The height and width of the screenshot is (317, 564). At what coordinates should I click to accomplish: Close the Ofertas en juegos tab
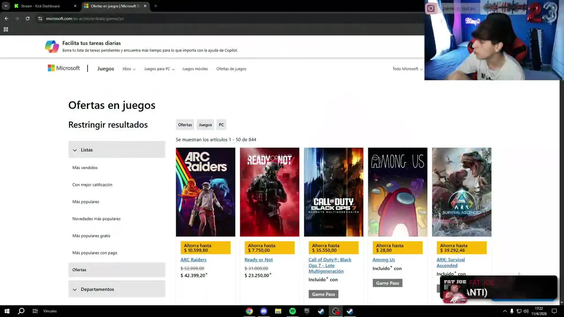click(x=145, y=6)
